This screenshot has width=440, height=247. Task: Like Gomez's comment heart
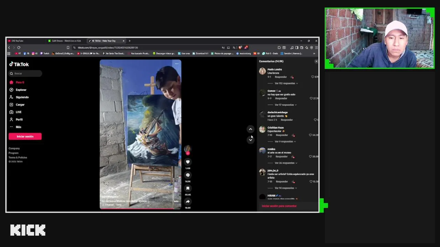tap(311, 98)
